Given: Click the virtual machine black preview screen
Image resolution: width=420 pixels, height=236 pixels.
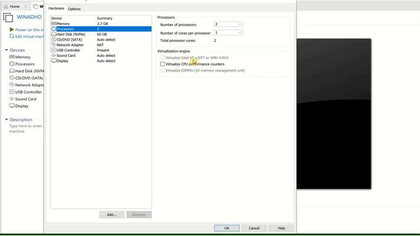Looking at the screenshot, I should 334,113.
